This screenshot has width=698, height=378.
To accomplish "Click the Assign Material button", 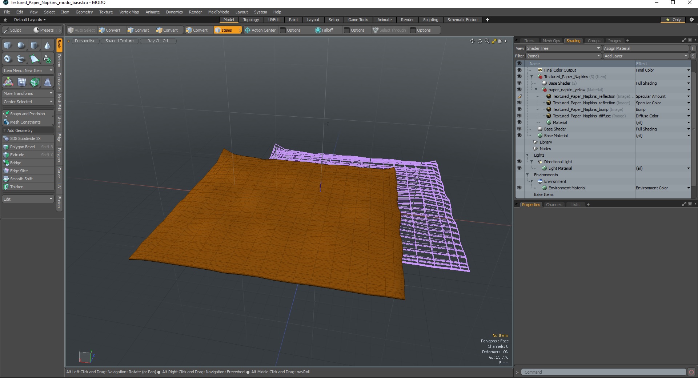I will [x=646, y=48].
